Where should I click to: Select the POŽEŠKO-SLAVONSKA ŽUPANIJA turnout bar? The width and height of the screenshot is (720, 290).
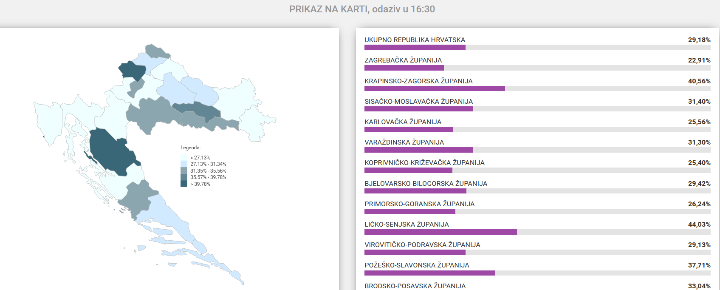coord(429,273)
